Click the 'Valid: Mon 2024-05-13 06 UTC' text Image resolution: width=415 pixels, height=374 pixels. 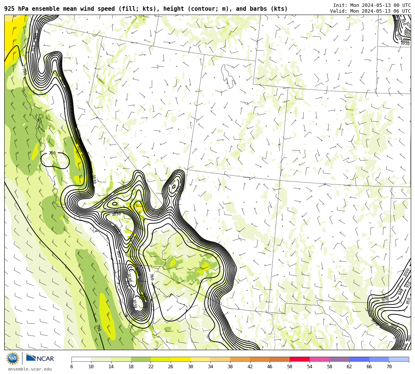pos(370,11)
